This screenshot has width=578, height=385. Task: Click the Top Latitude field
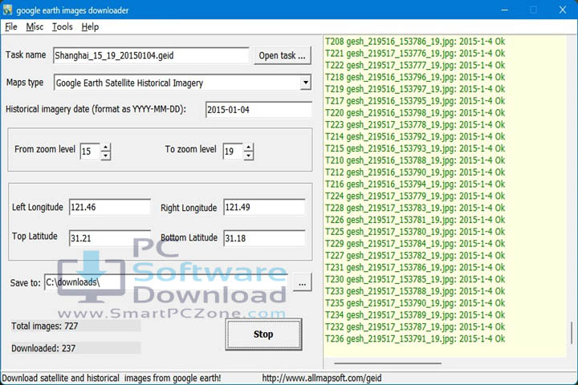[x=110, y=238]
